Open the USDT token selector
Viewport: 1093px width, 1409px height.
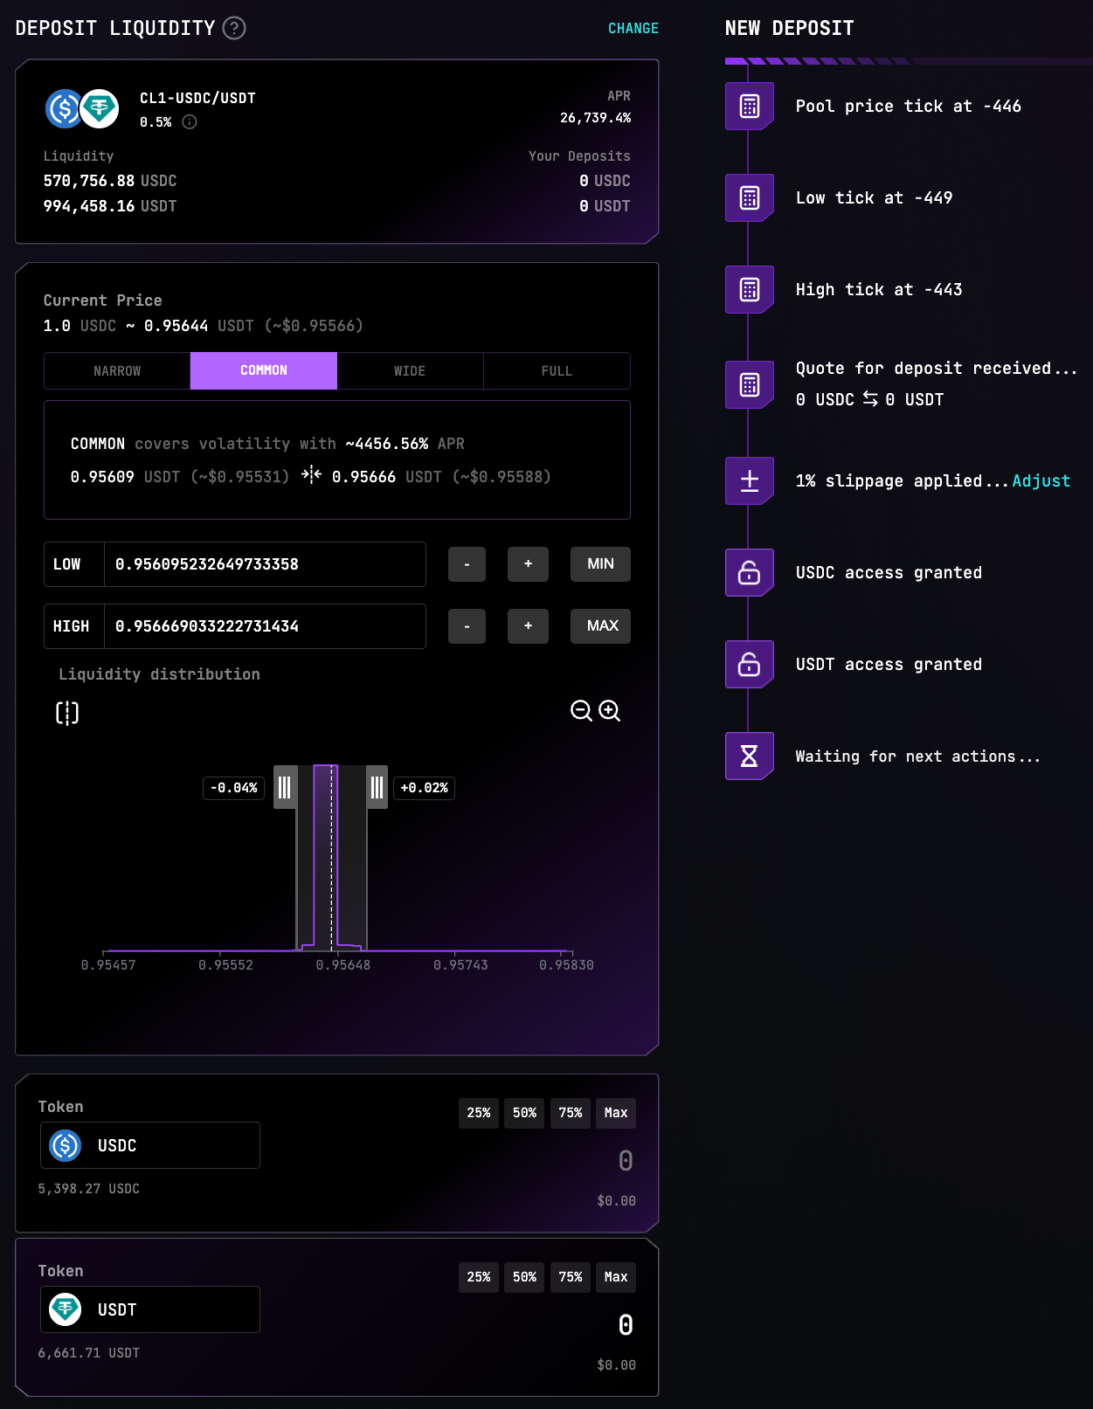pos(150,1309)
